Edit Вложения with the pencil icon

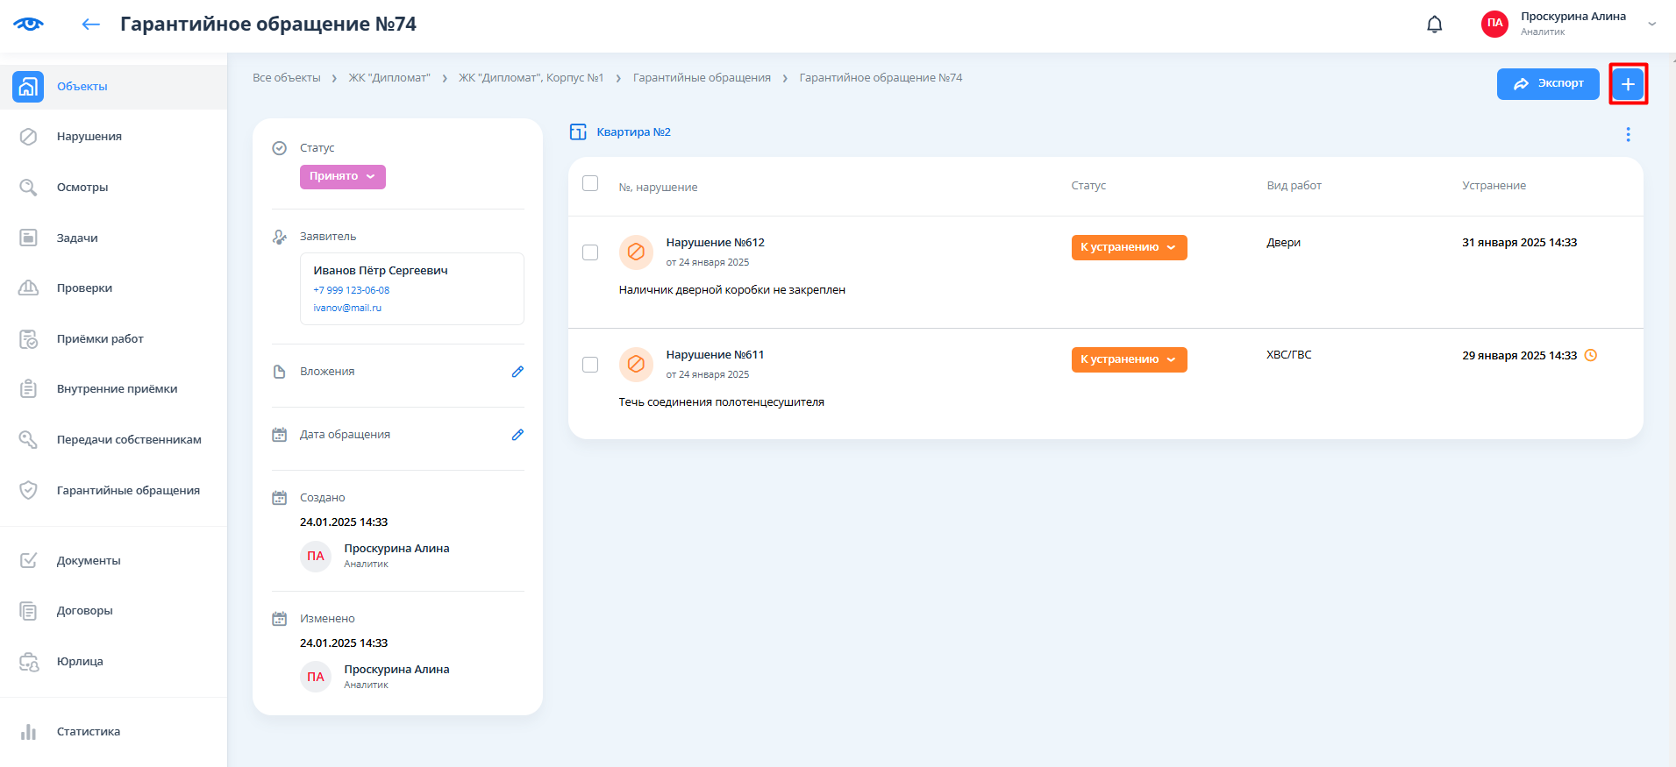pos(517,372)
